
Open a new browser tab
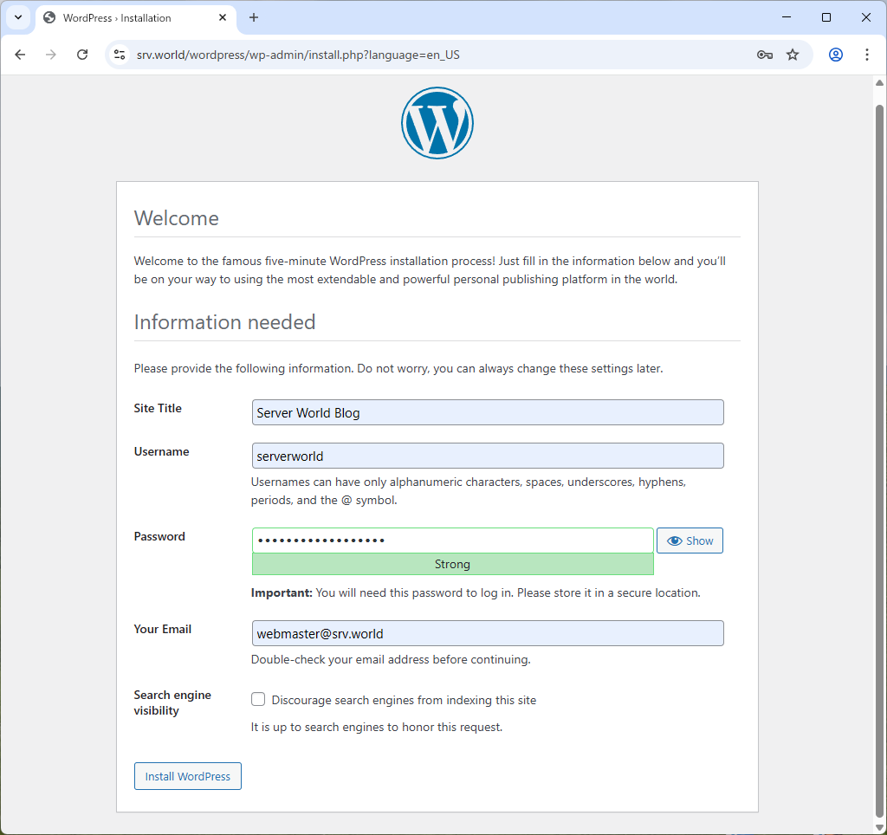[253, 17]
